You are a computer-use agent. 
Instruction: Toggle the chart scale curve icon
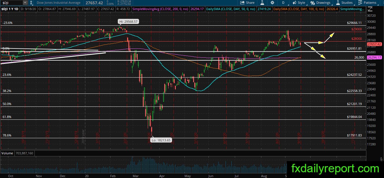point(371,9)
